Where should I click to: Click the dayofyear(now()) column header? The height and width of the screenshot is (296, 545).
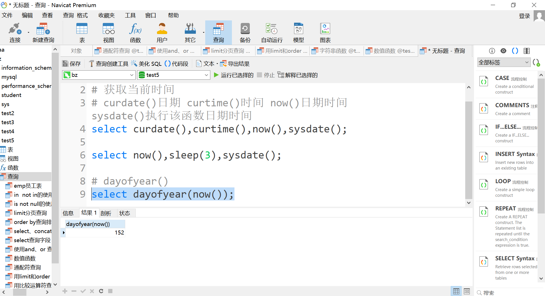95,224
